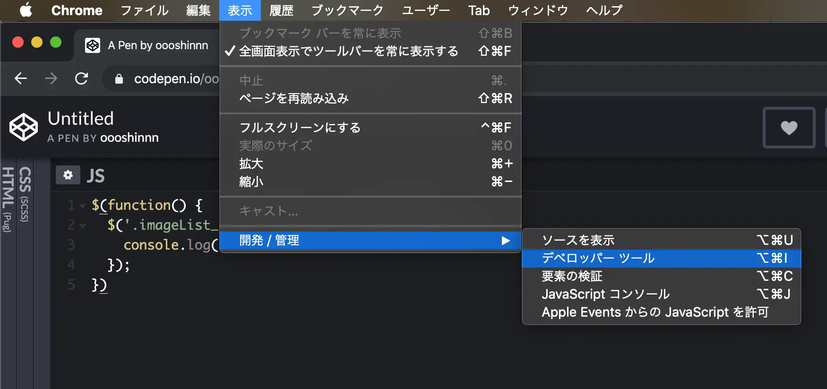The image size is (827, 389).
Task: Click the Apple menu icon
Action: click(x=26, y=10)
